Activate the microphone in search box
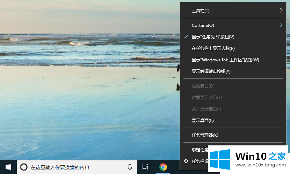Screen dimensions: 290x174 click(130, 167)
